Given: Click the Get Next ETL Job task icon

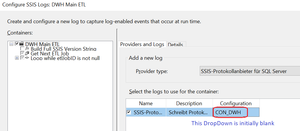Looking at the screenshot, I should [x=28, y=53].
